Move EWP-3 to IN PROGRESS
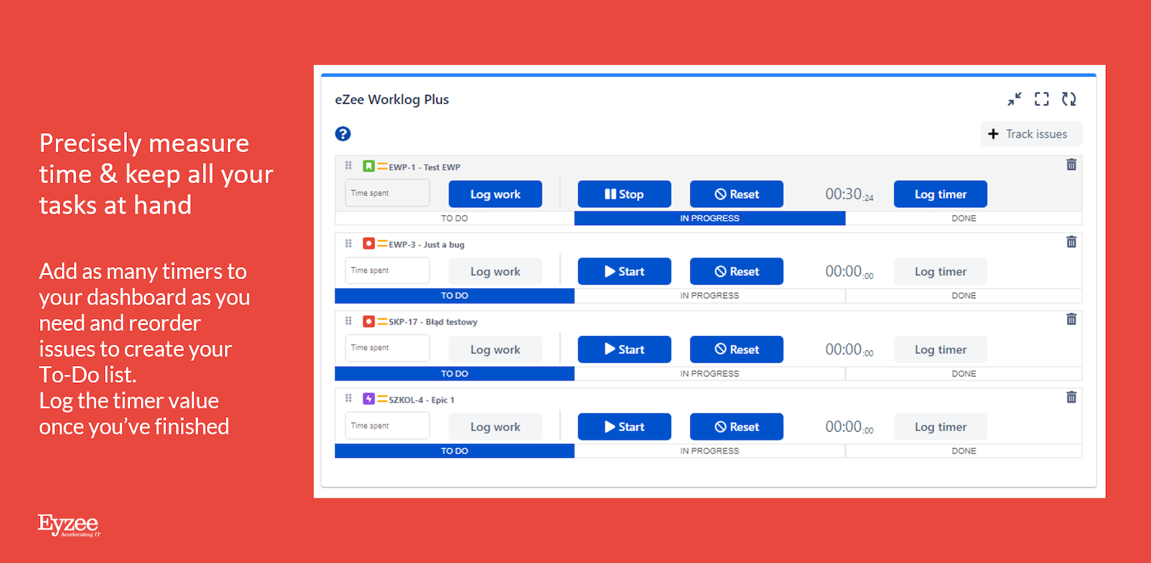 (710, 296)
